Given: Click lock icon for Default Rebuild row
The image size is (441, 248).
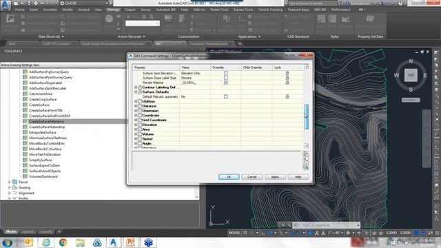Looking at the screenshot, I should point(287,96).
